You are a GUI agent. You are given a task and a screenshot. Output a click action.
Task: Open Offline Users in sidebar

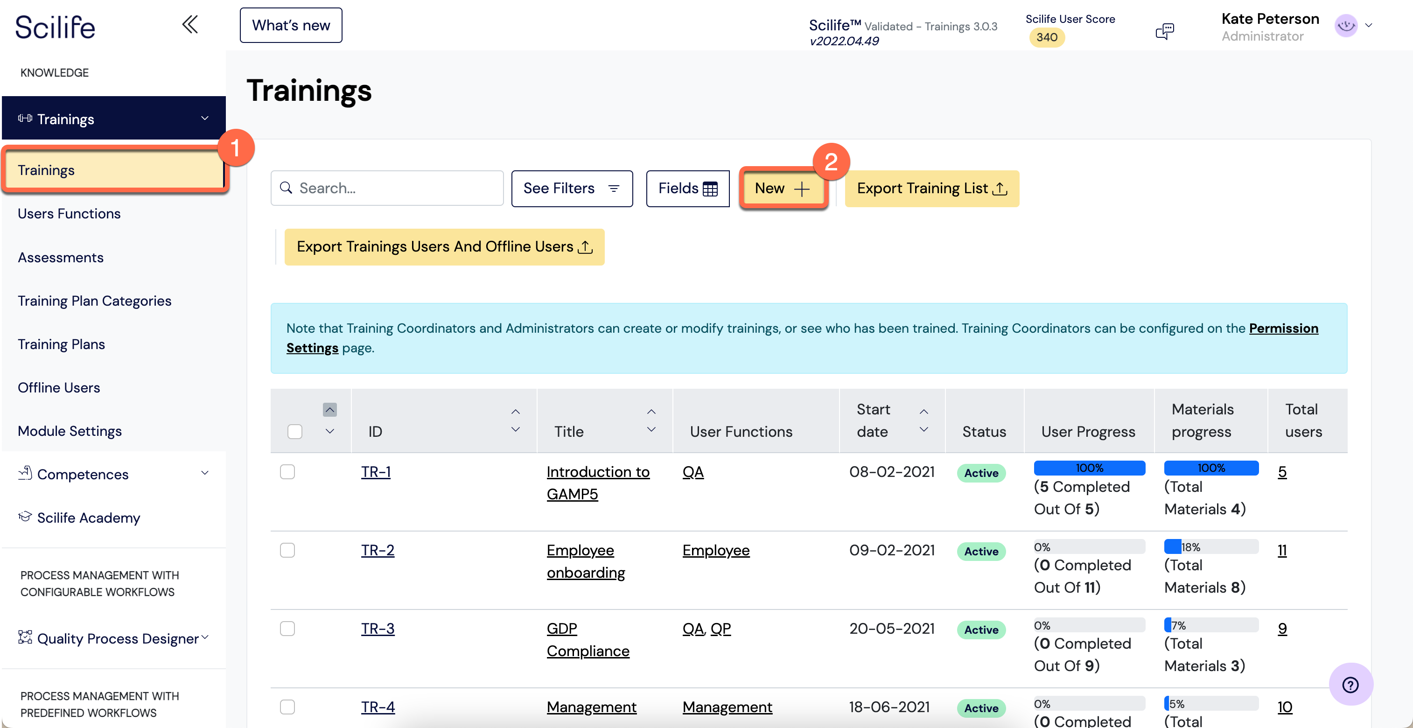coord(59,387)
